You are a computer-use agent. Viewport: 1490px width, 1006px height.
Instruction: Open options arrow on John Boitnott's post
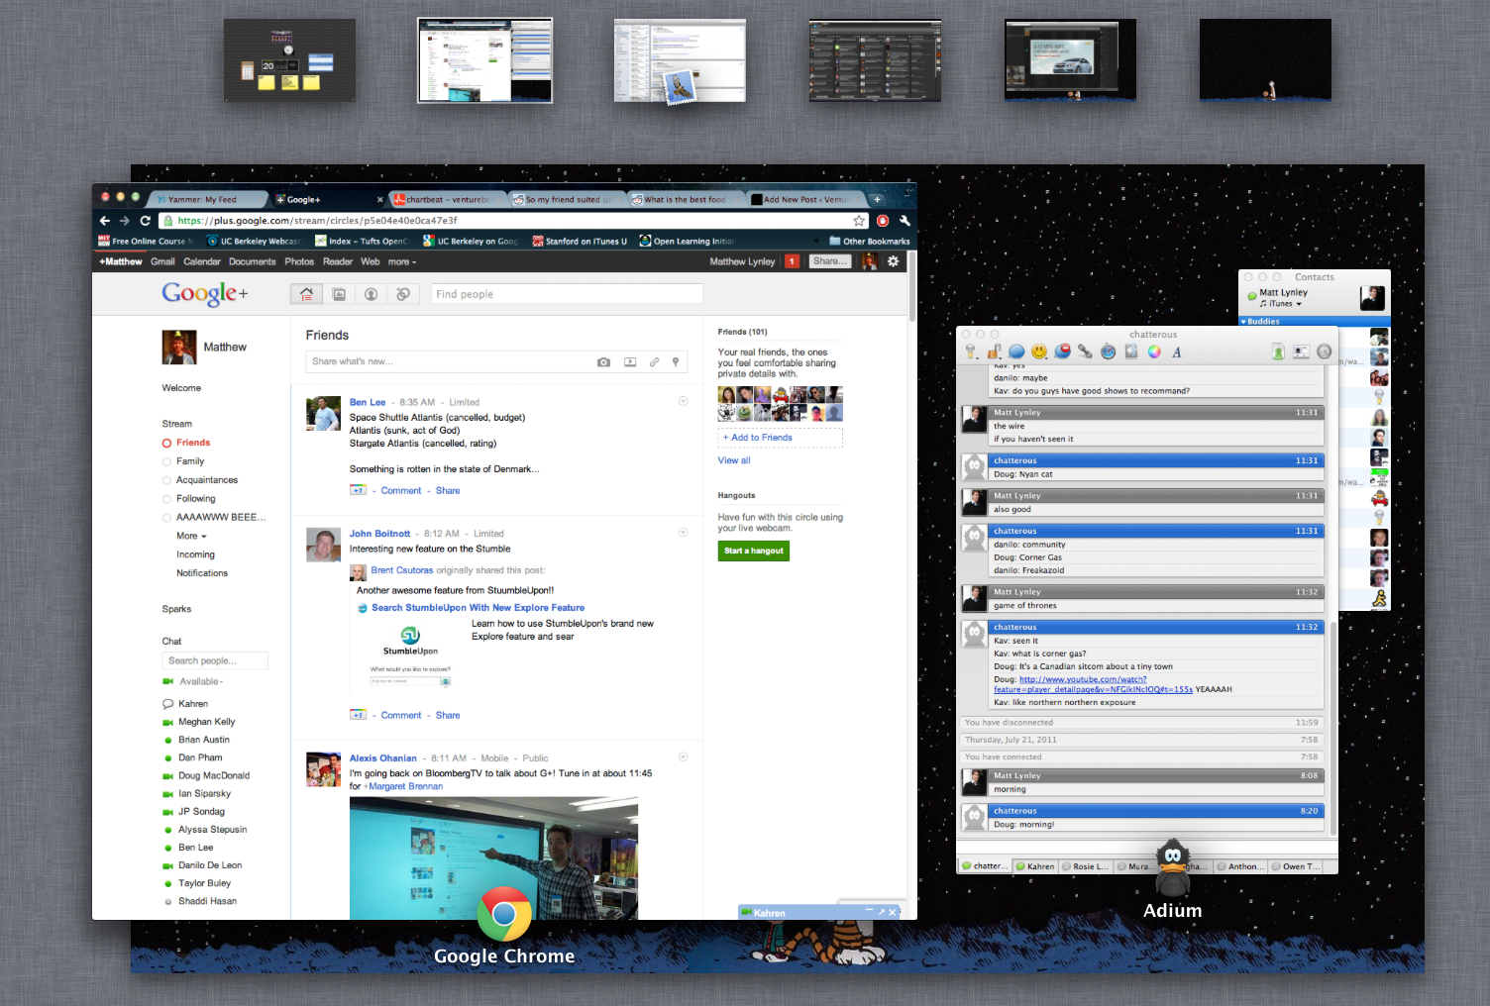tap(683, 533)
